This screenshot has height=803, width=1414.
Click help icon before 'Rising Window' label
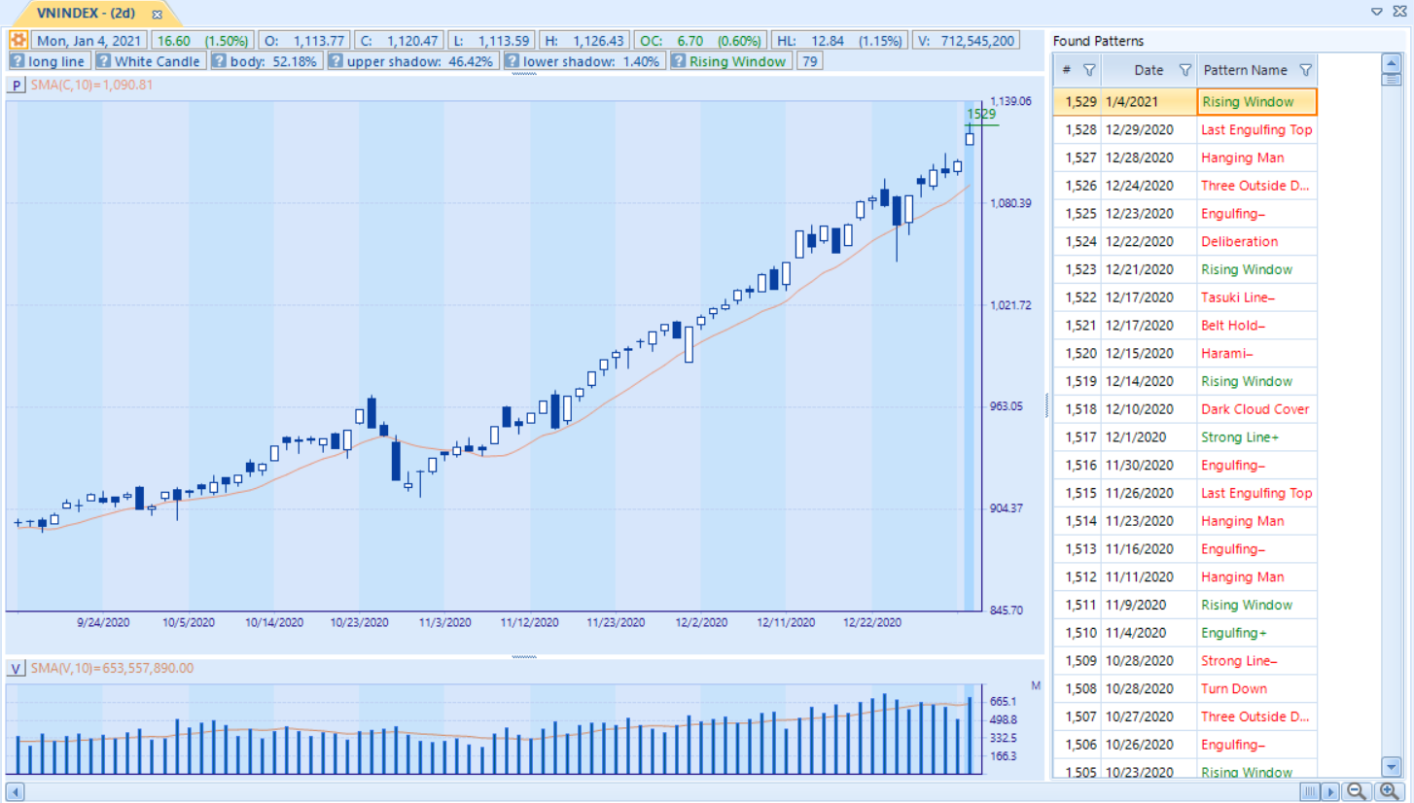point(678,61)
